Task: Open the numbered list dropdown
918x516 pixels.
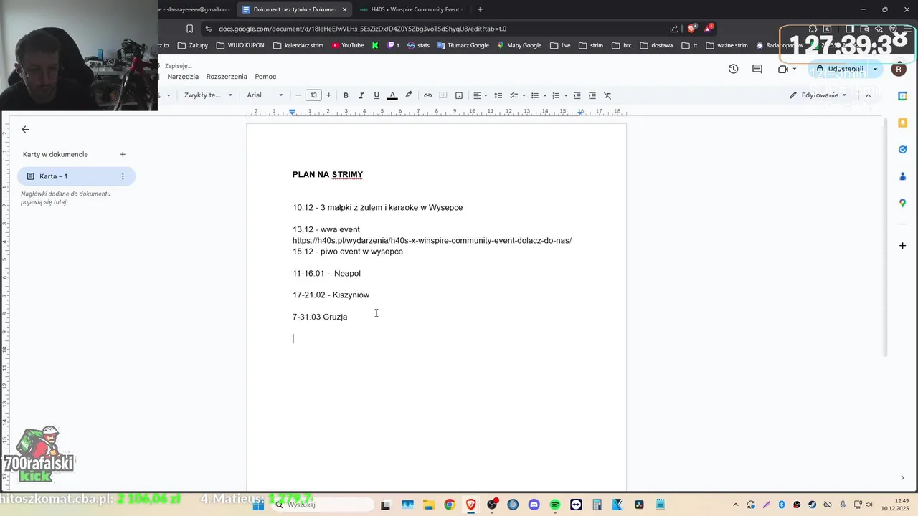Action: (559, 95)
